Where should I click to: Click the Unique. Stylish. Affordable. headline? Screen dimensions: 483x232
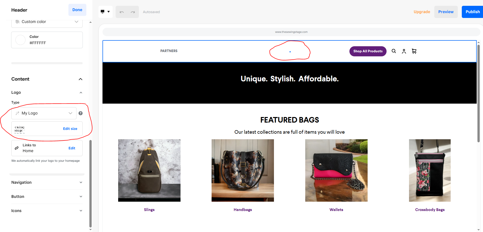click(290, 79)
